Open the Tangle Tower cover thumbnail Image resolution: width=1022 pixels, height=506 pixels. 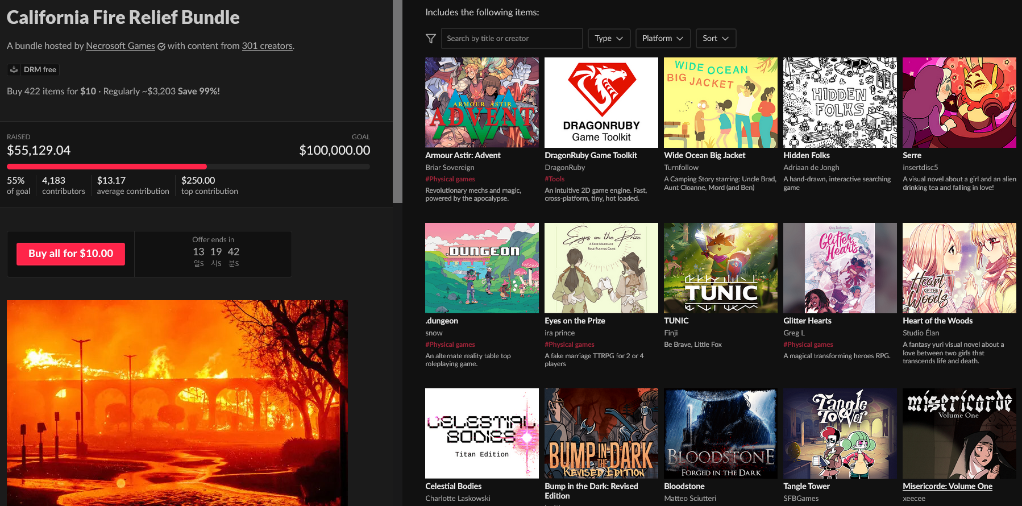point(840,433)
